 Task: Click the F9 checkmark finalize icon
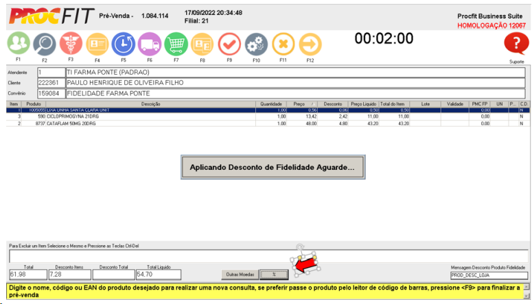pyautogui.click(x=229, y=44)
